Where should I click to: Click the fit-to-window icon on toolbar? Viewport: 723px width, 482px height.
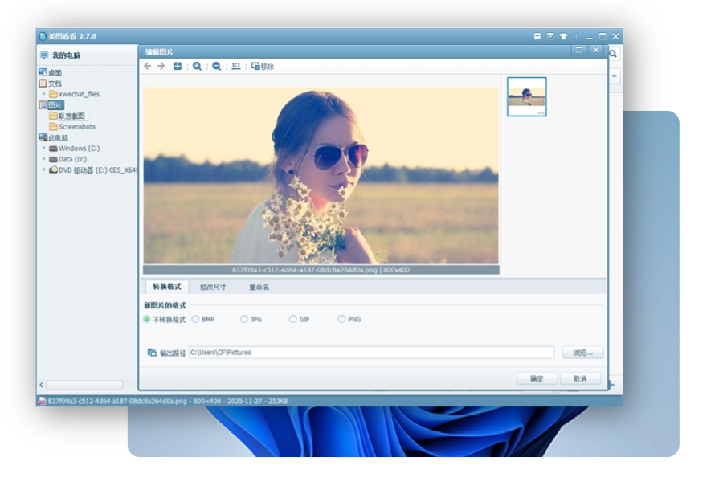click(x=178, y=66)
